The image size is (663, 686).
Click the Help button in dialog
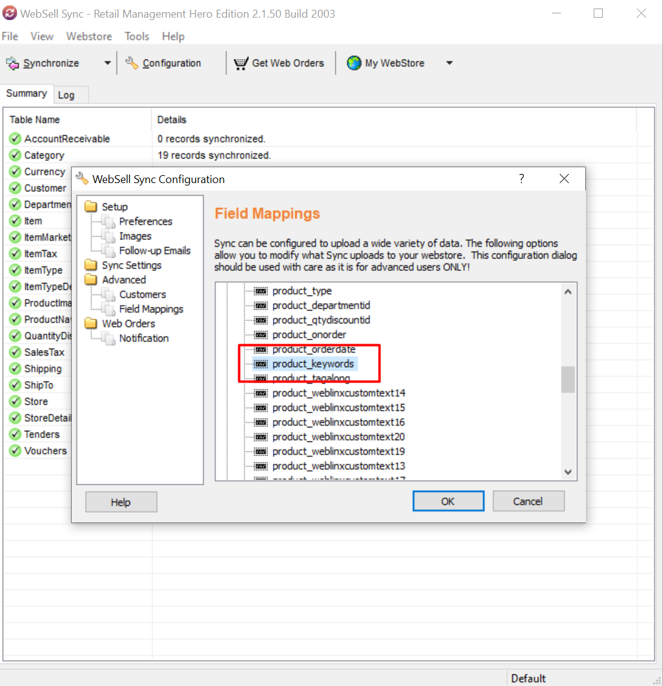pos(121,502)
